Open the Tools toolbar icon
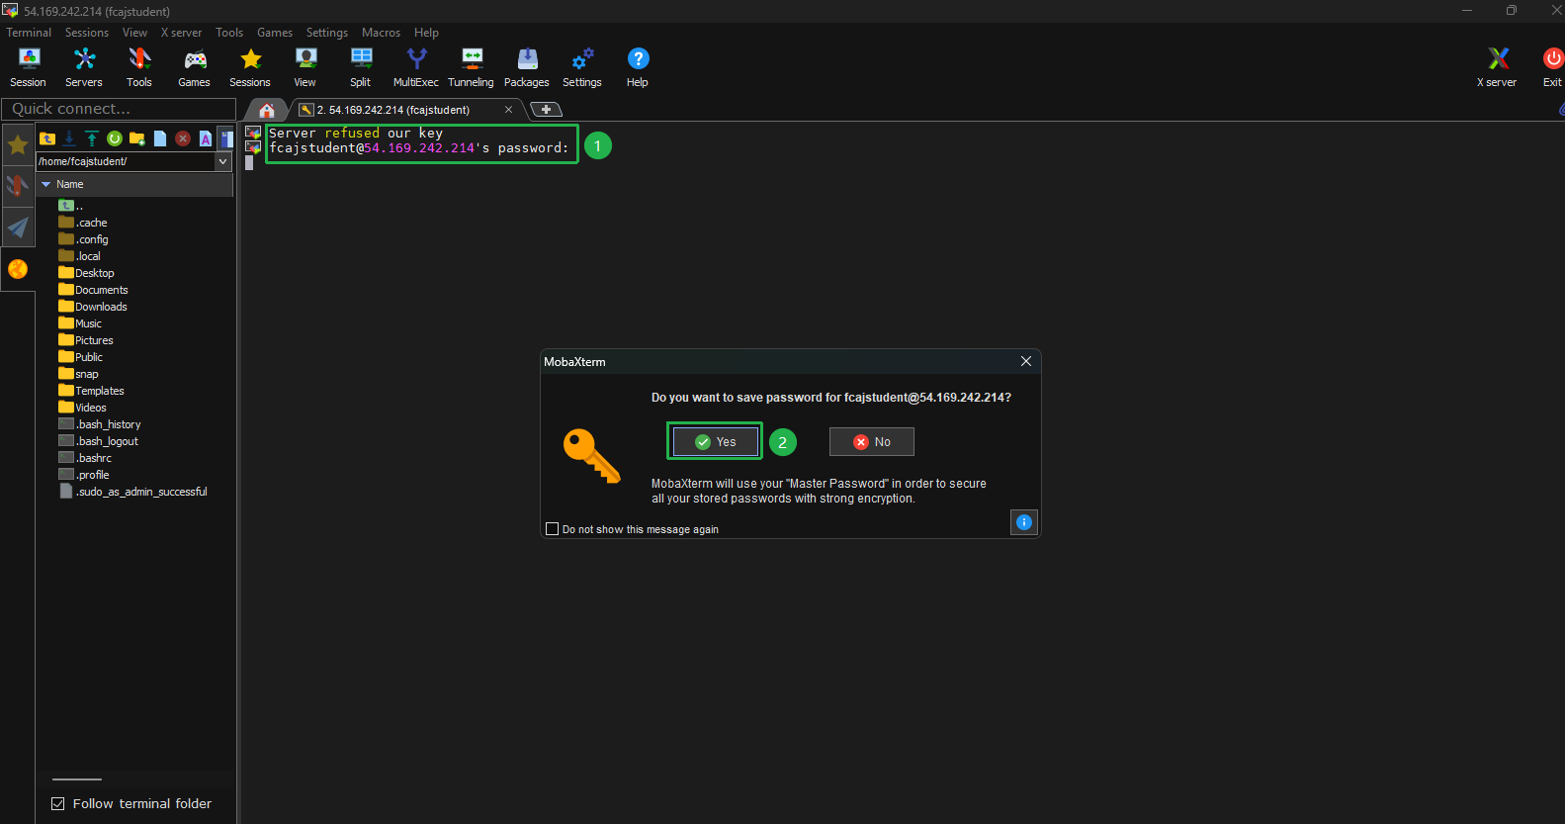The height and width of the screenshot is (824, 1565). coord(139,67)
